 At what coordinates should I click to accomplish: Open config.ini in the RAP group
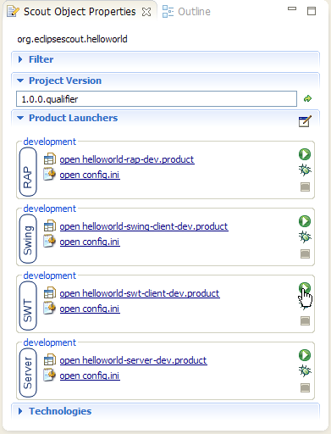coord(90,175)
